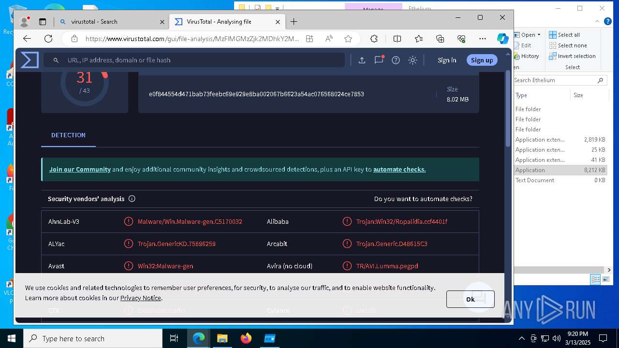619x348 pixels.
Task: Click Do you want to automate checks?
Action: pyautogui.click(x=423, y=199)
